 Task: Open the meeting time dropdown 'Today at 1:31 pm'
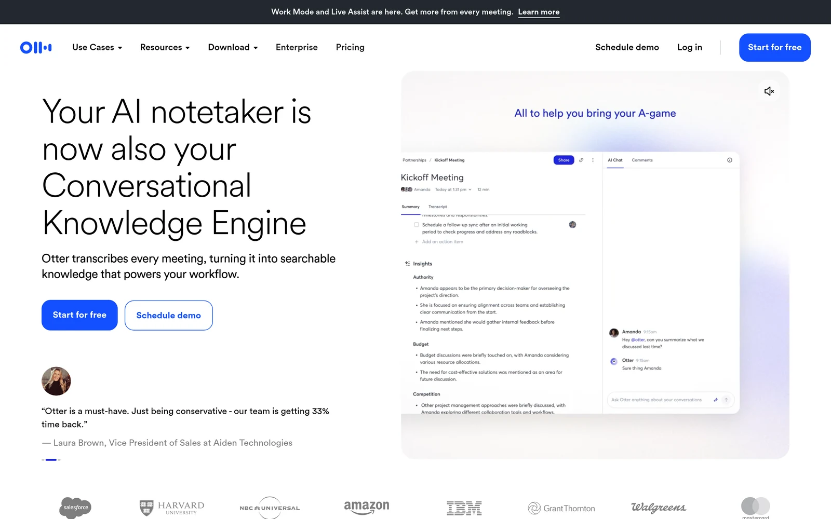pyautogui.click(x=453, y=189)
